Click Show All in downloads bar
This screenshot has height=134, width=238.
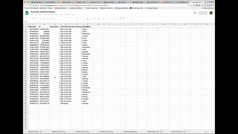click(x=206, y=132)
